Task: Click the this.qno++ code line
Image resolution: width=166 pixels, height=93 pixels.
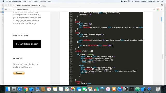Action: point(83,36)
